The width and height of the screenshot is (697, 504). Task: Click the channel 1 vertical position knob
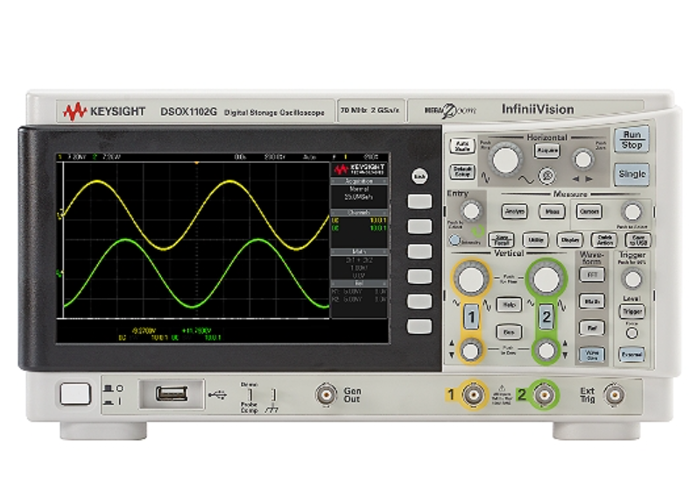(x=471, y=351)
